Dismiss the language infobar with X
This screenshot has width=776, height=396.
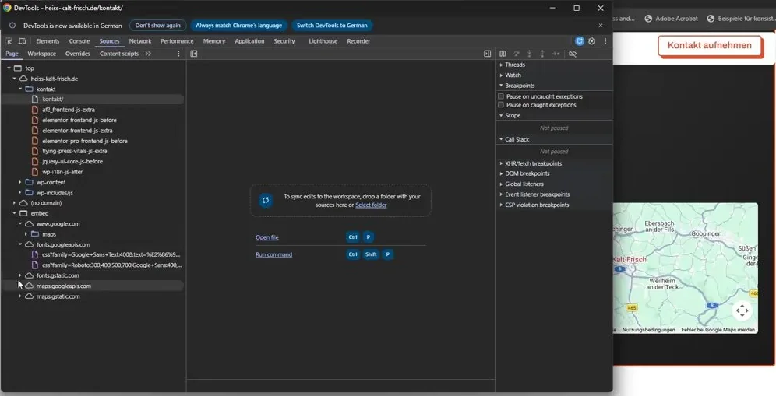(x=601, y=25)
